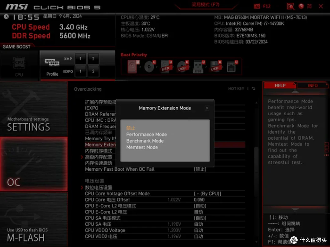Click the help panel bottom expand handle

point(295,209)
